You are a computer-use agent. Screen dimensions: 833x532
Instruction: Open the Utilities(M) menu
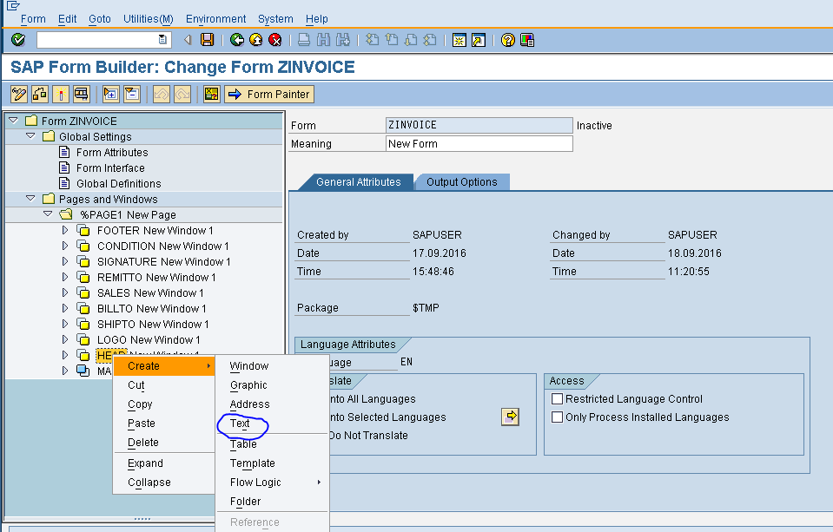point(148,18)
